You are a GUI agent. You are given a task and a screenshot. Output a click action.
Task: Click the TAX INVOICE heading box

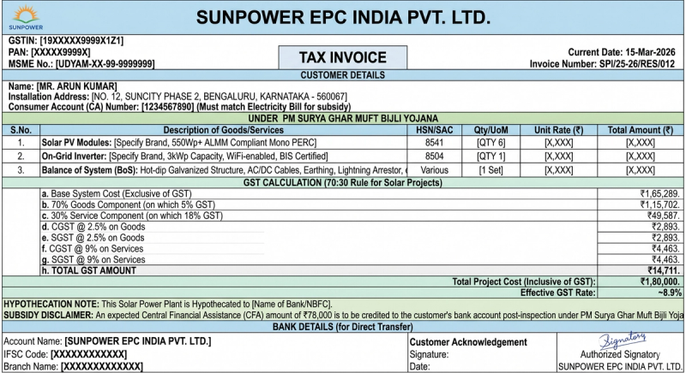click(342, 57)
